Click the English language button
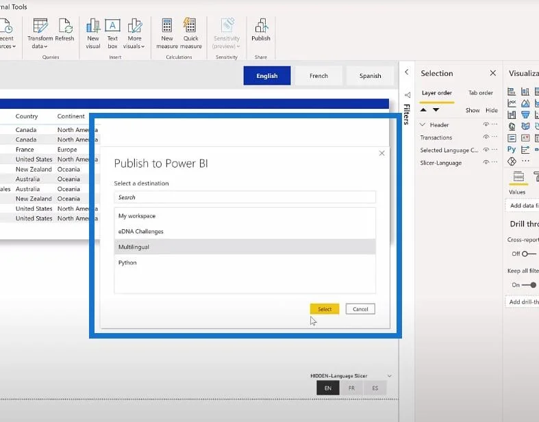The image size is (539, 422). click(267, 75)
